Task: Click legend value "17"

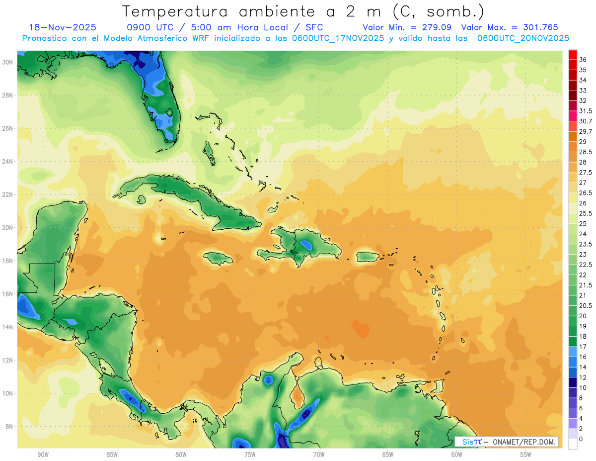Action: 583,347
